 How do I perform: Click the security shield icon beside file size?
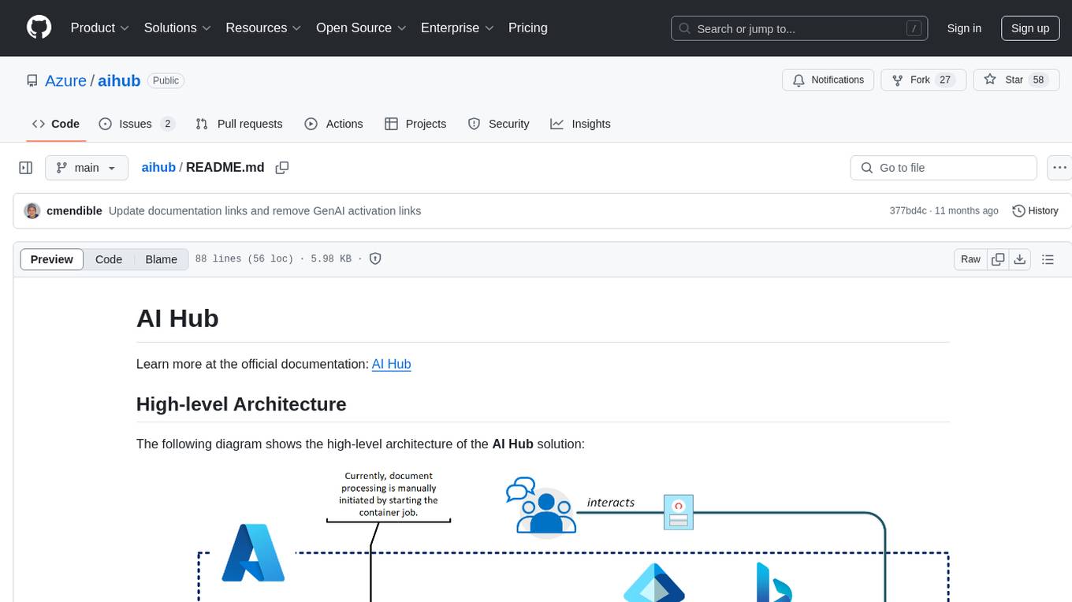(x=375, y=258)
